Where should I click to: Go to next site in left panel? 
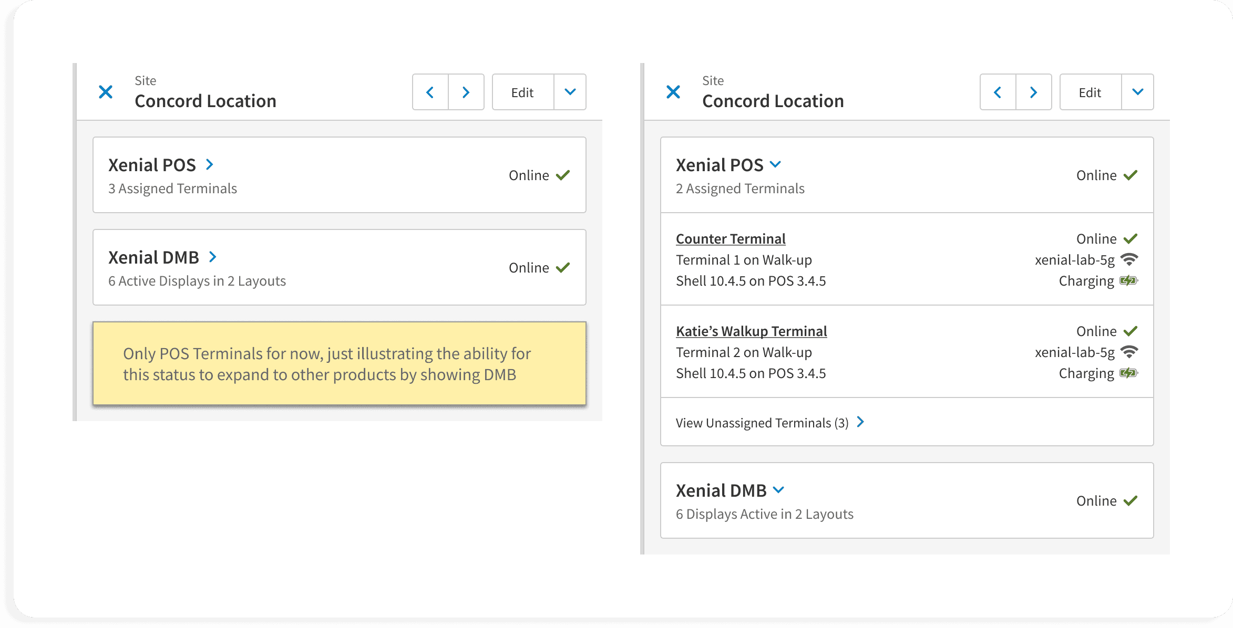click(x=466, y=92)
